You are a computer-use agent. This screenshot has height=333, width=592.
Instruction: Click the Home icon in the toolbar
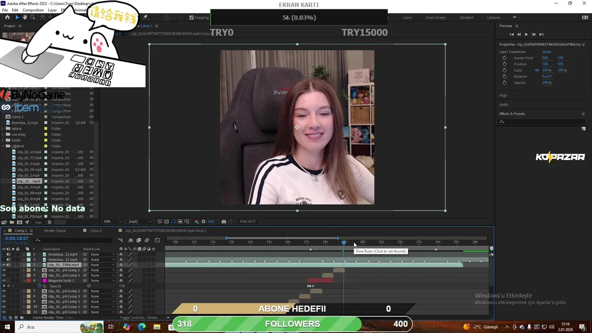pos(7,17)
